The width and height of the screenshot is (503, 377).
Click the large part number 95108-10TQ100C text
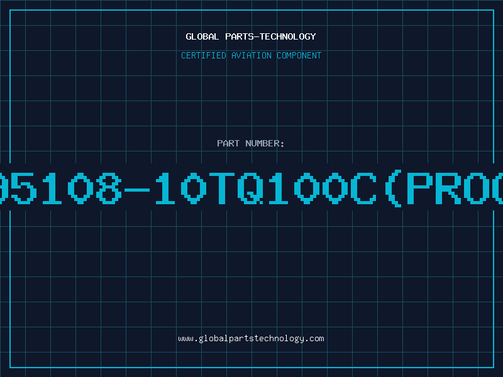tap(251, 188)
